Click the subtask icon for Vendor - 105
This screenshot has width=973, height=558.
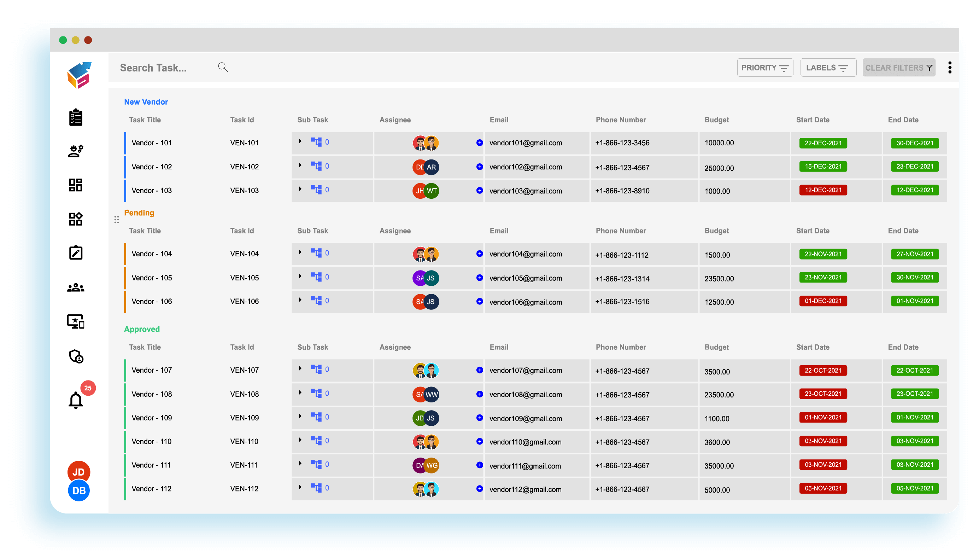[x=316, y=277]
